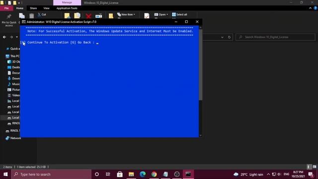Open Microsoft Store from taskbar
The image size is (318, 179).
pos(120,175)
